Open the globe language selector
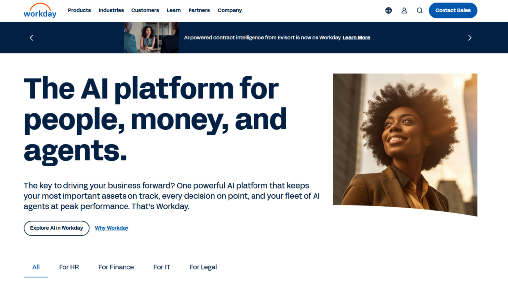Image resolution: width=508 pixels, height=283 pixels. point(389,11)
